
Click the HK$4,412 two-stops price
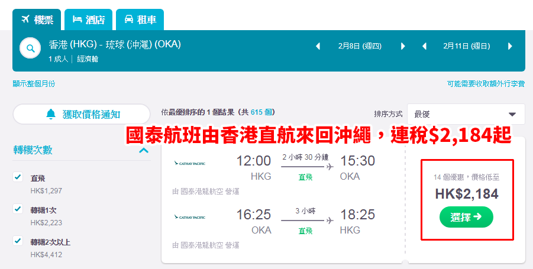(46, 255)
